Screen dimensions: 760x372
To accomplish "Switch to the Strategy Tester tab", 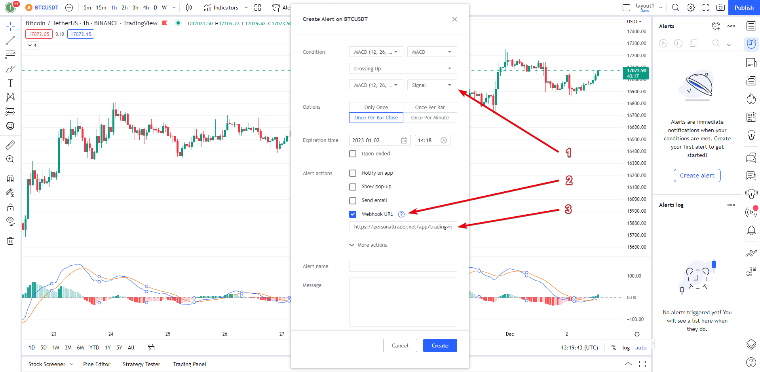I will [141, 364].
